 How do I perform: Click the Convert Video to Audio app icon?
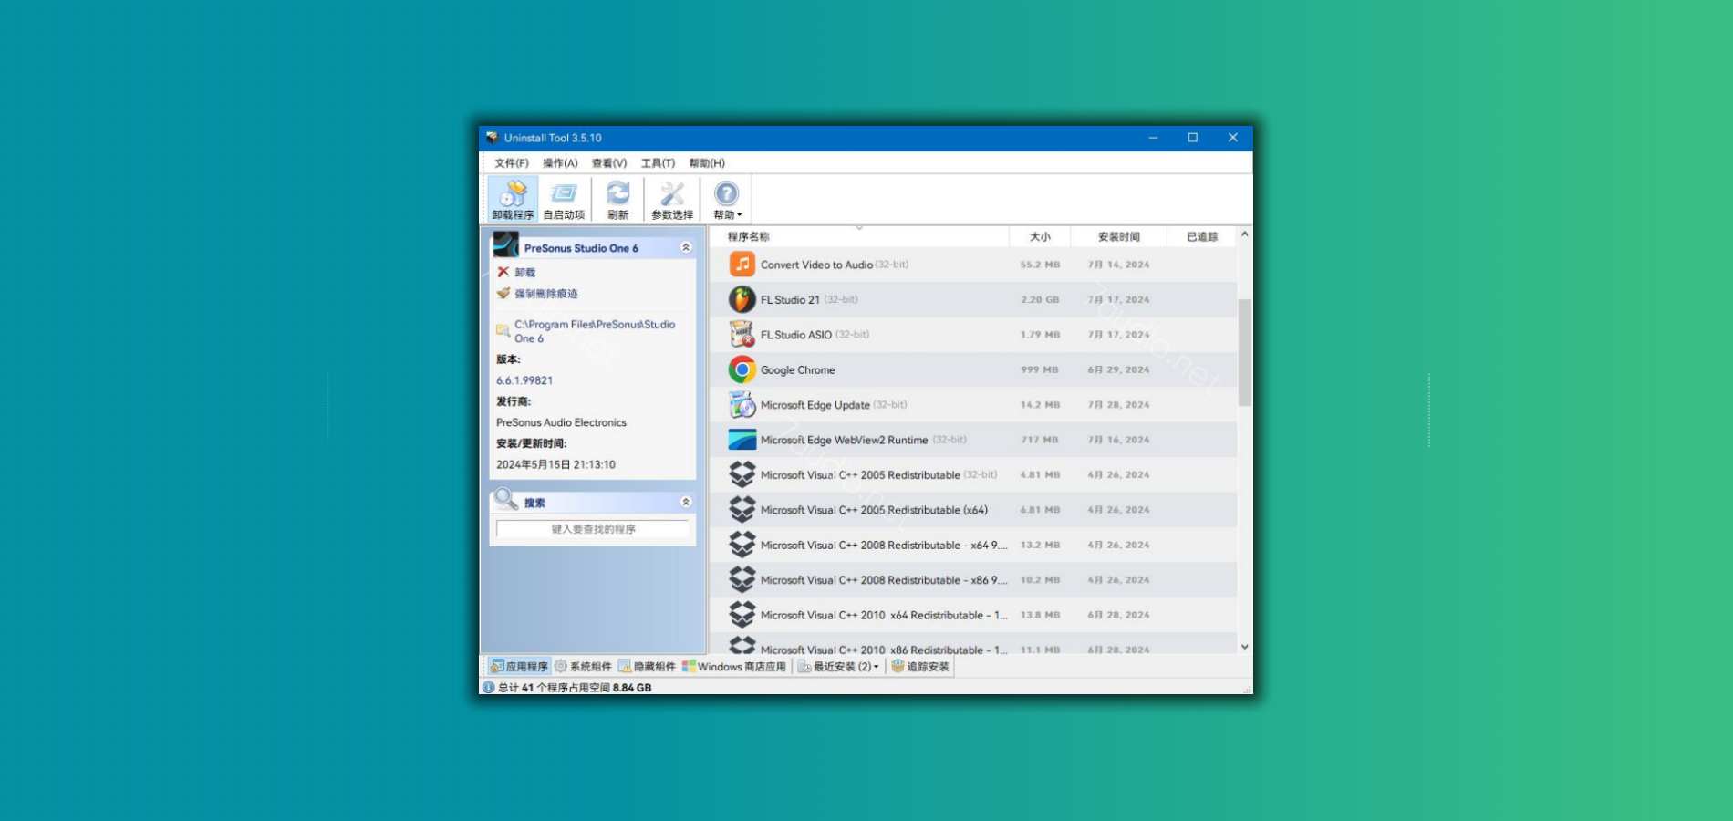coord(742,265)
